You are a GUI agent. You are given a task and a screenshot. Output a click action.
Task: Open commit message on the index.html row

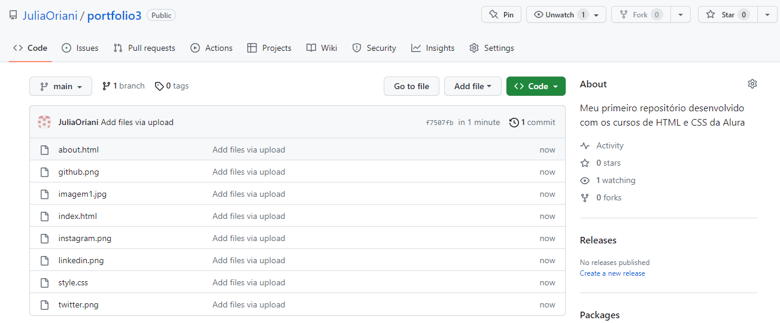coord(248,216)
